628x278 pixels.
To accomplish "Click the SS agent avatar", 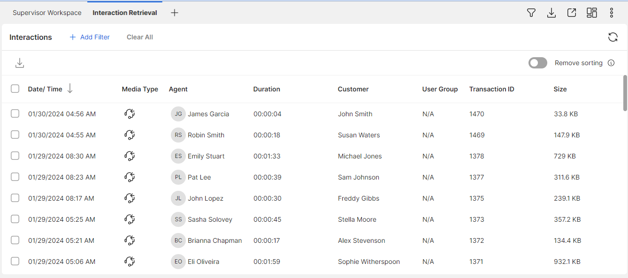I will (178, 219).
